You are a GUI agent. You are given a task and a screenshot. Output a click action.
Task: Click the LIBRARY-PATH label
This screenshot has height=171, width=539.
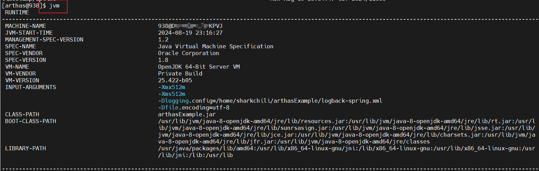[x=25, y=149]
